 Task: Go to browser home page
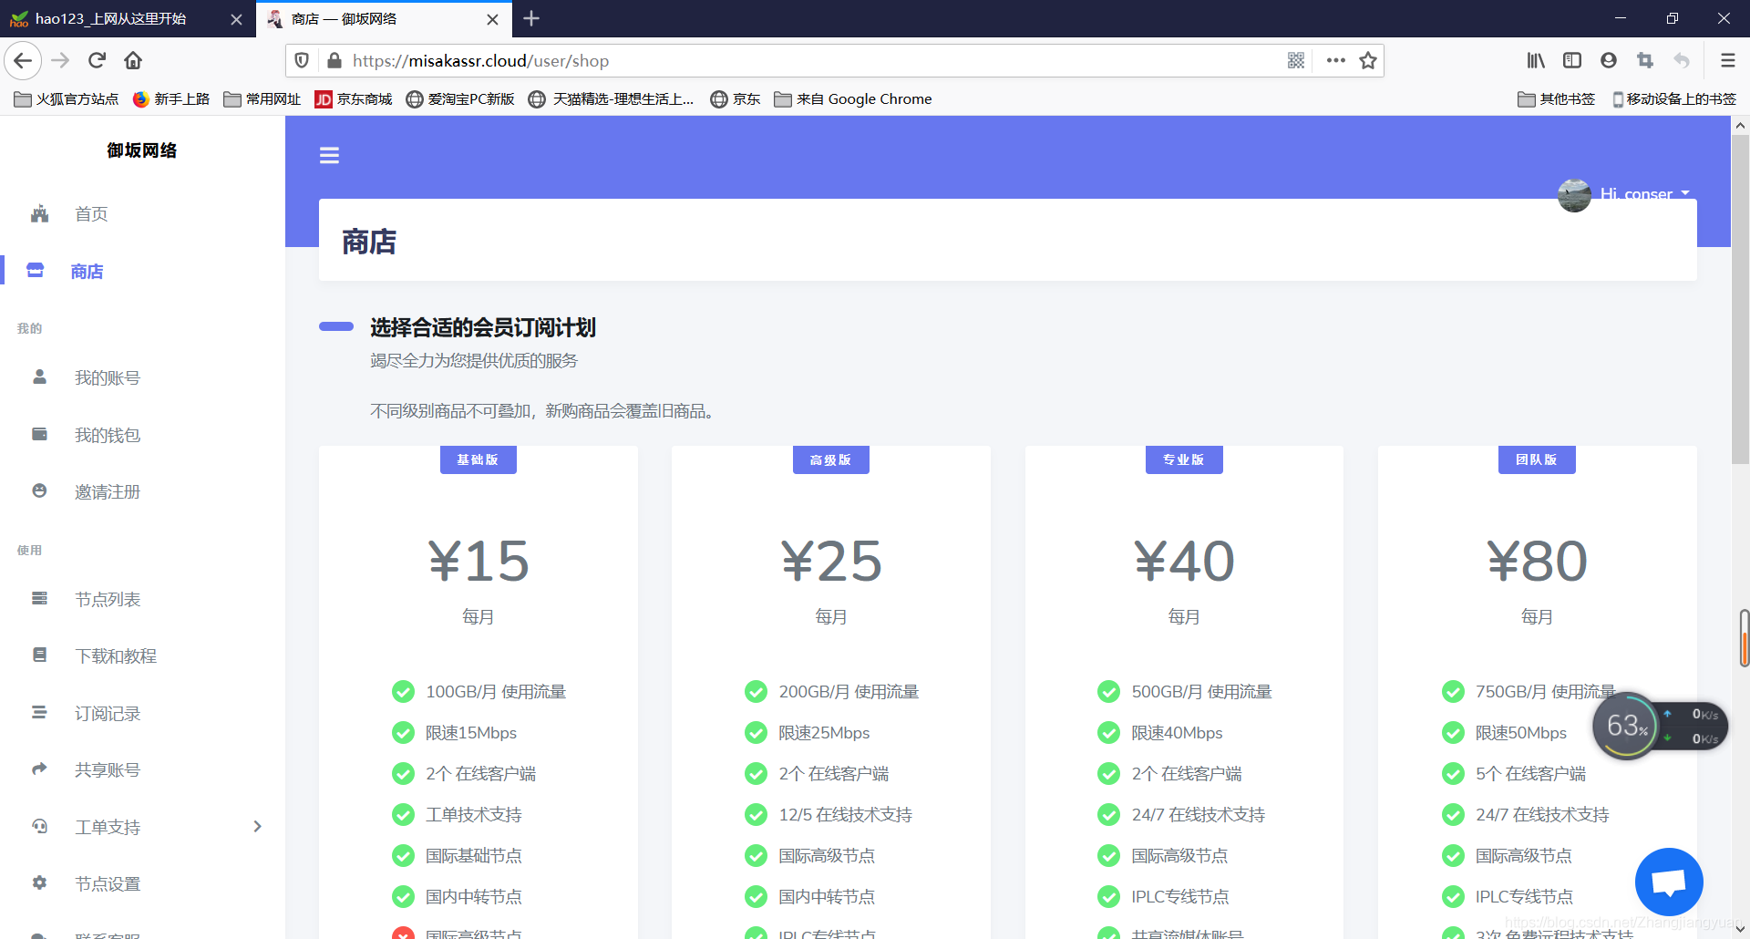point(133,61)
